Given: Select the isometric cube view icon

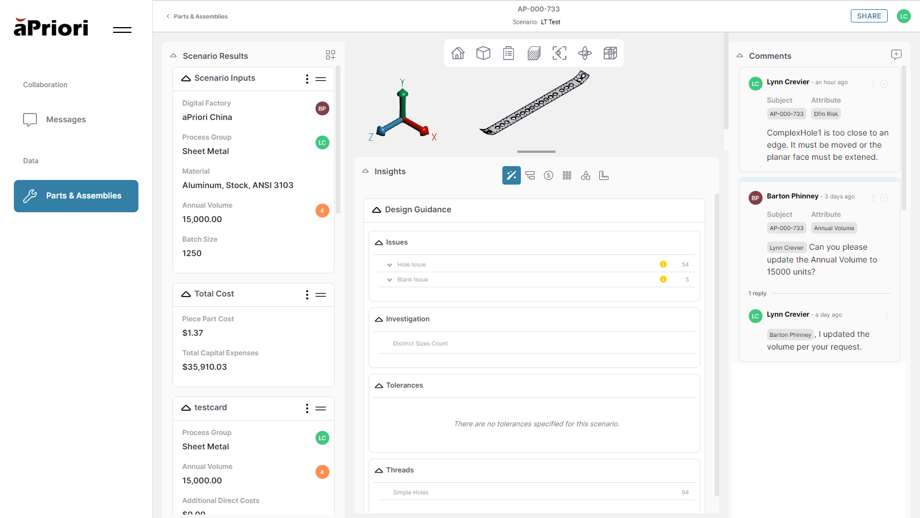Looking at the screenshot, I should pos(483,54).
